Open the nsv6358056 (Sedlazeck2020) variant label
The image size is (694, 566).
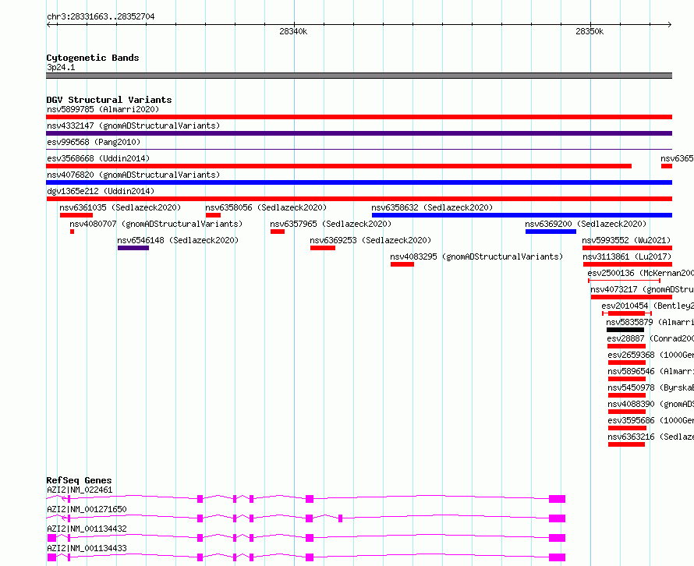coord(266,207)
